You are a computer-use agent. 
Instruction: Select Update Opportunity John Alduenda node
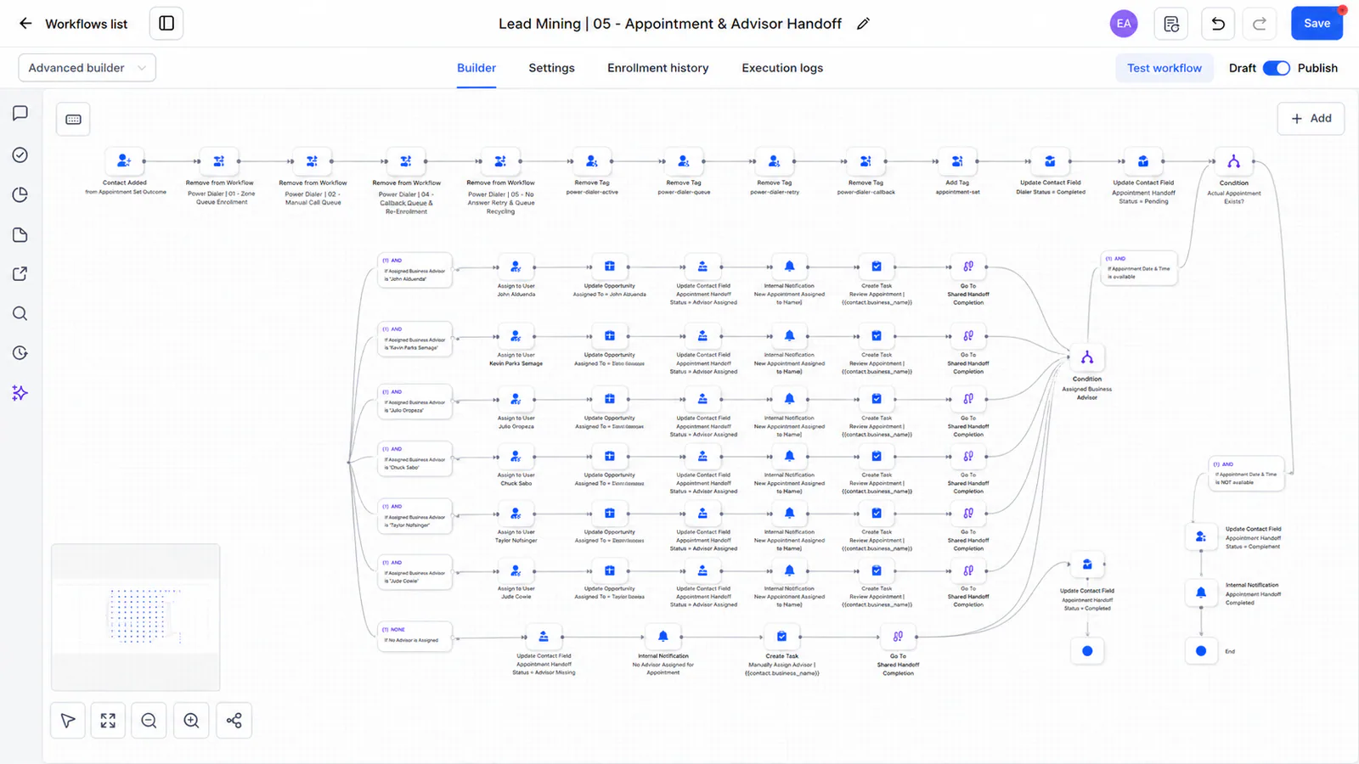pos(609,267)
